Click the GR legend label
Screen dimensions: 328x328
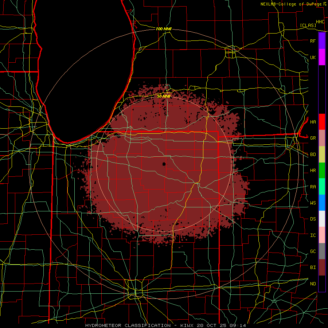313,138
